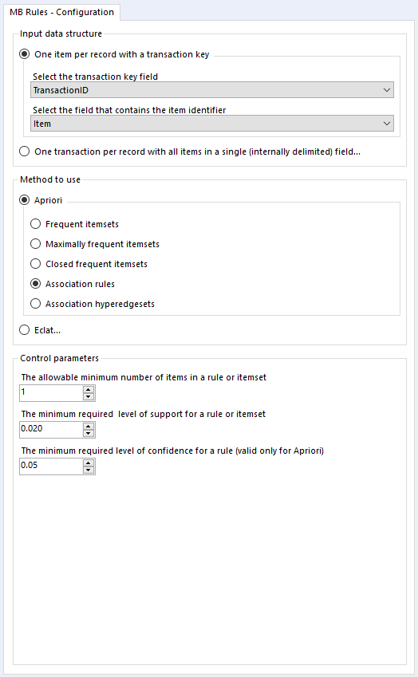This screenshot has width=418, height=677.
Task: Select One item per record radio button
Action: [25, 54]
